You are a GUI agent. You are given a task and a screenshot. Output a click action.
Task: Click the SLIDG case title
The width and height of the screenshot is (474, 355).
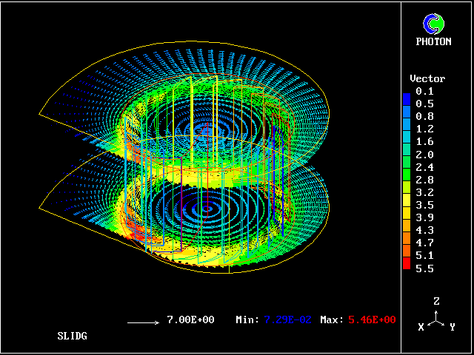[x=72, y=336]
